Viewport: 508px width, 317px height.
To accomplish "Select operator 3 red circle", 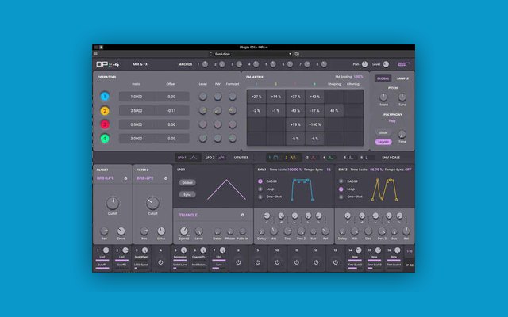I will [x=105, y=124].
